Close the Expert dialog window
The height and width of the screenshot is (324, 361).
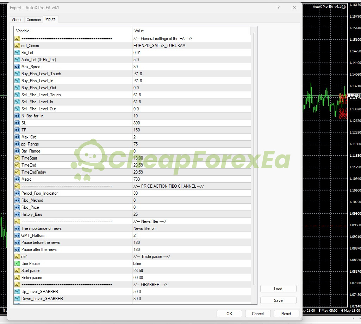(294, 7)
